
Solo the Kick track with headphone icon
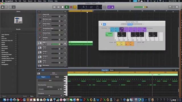(46, 44)
